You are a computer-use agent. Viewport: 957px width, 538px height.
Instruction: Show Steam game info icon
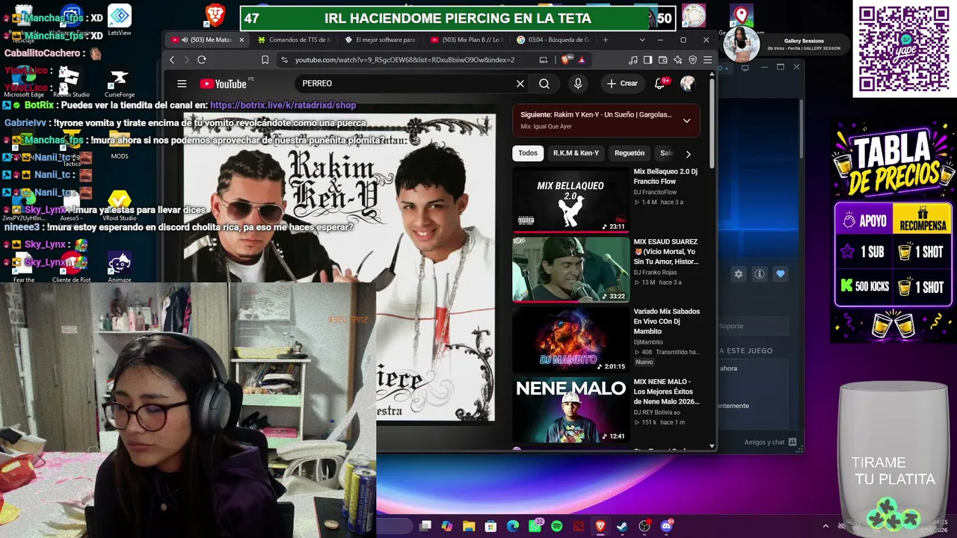point(760,274)
